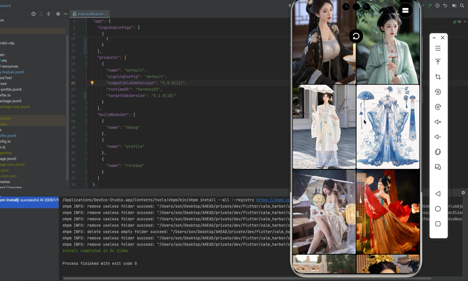Show local history clock icon
468x281 pixels.
coord(437,5)
